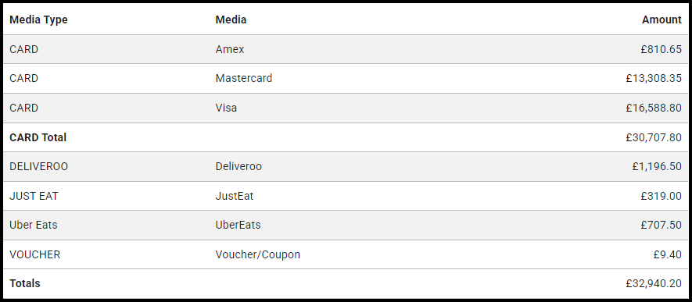This screenshot has width=692, height=302.
Task: Select the JustEat media cell
Action: 235,196
